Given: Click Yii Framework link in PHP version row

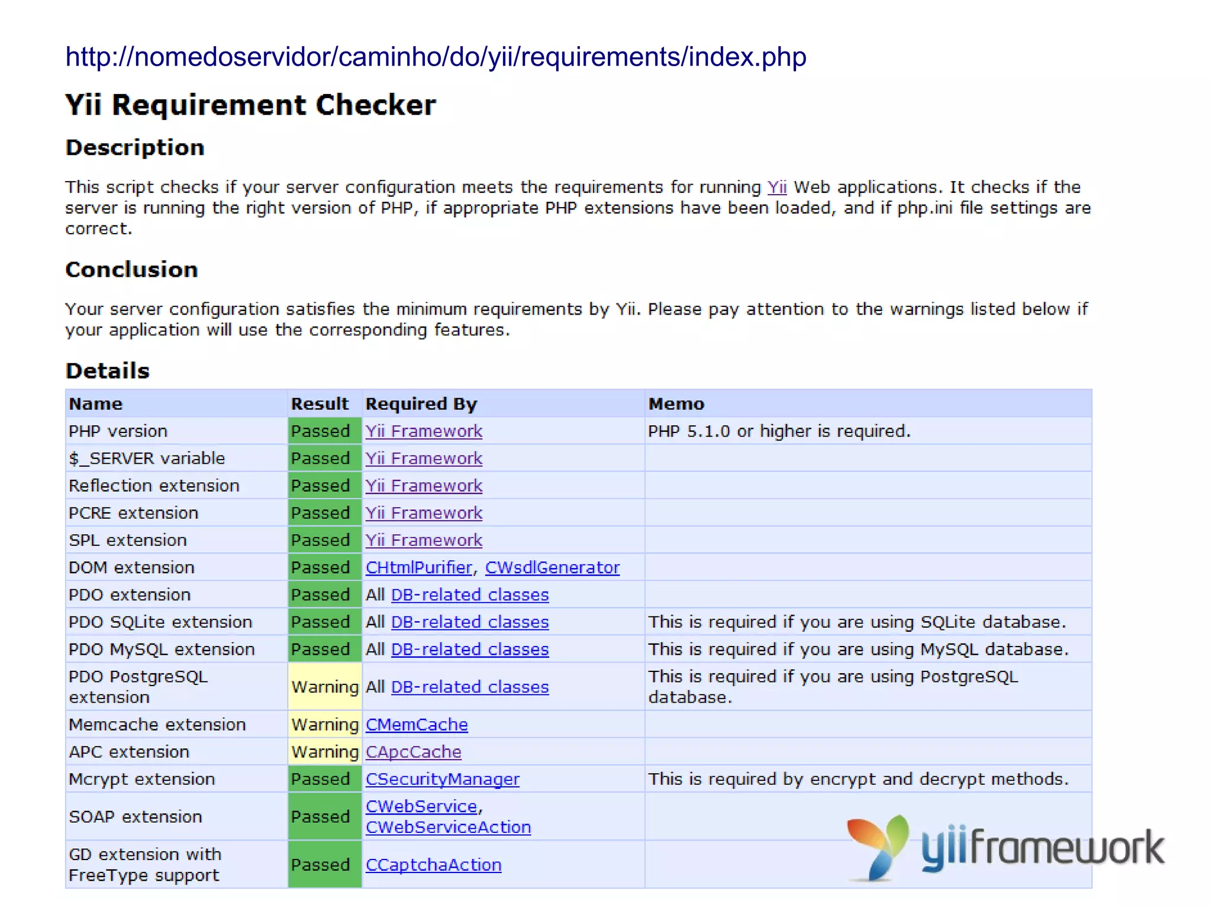Looking at the screenshot, I should click(424, 431).
